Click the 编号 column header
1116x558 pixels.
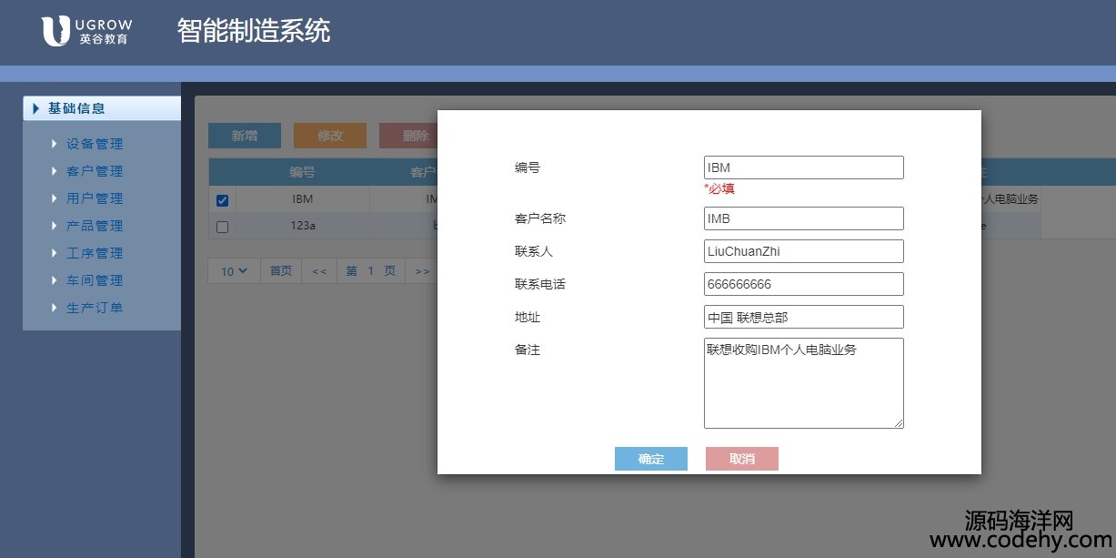point(303,172)
